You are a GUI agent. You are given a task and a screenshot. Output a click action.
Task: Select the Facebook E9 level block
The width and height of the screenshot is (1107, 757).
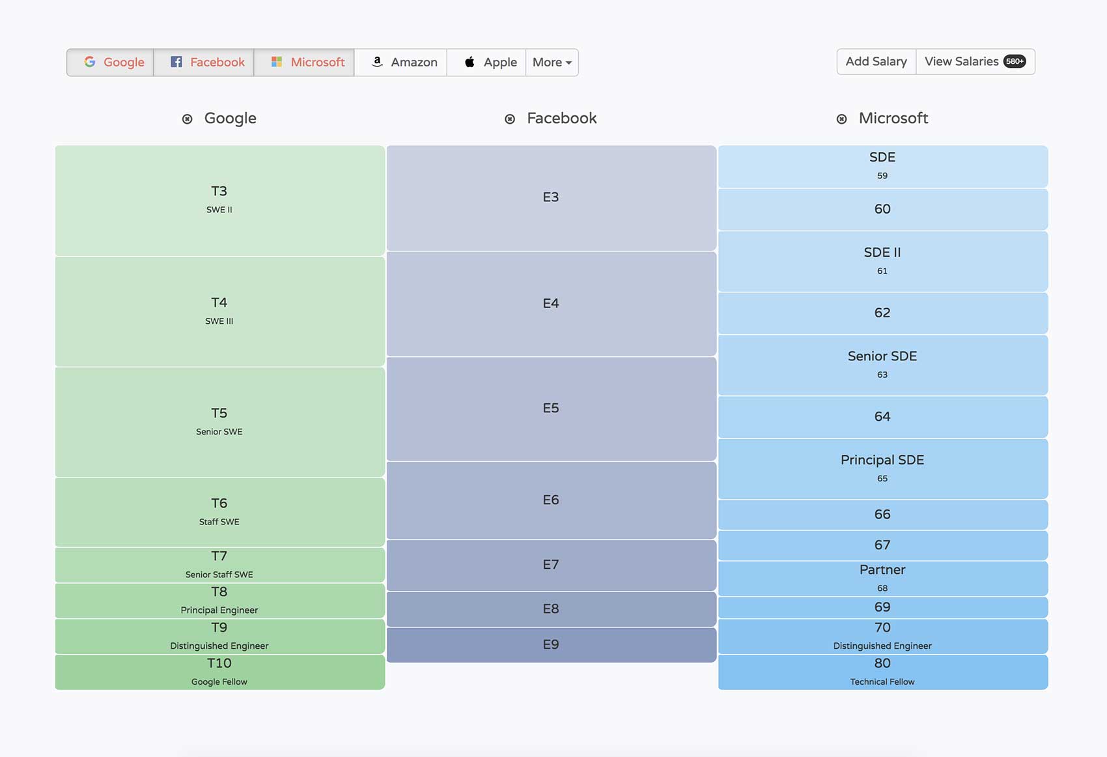pyautogui.click(x=552, y=645)
